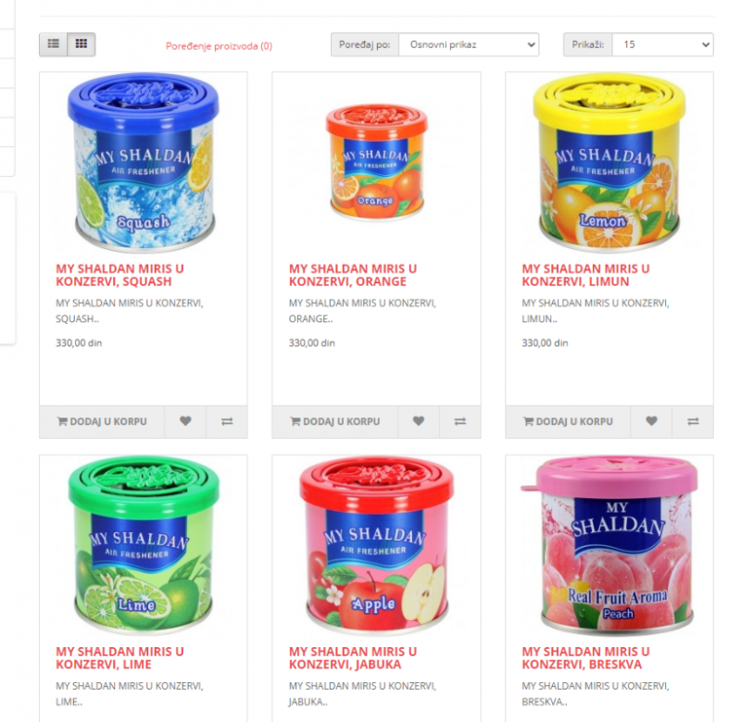Click wishlist heart for Orange air freshener

click(x=419, y=421)
